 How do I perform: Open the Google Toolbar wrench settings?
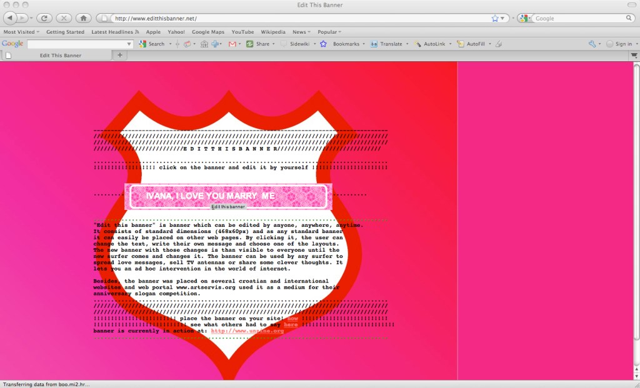[x=592, y=44]
